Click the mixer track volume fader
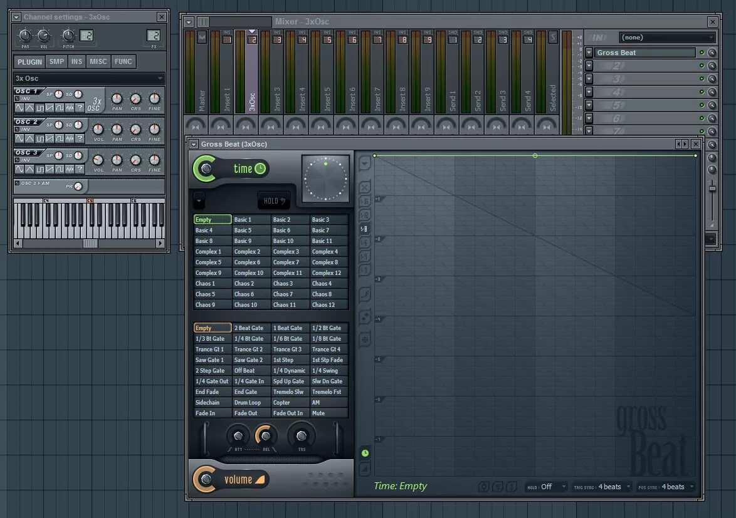736x518 pixels. point(712,189)
